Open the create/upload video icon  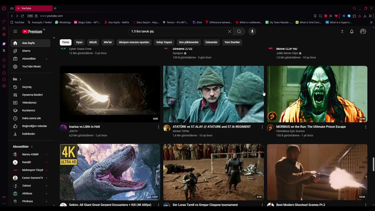click(x=342, y=31)
